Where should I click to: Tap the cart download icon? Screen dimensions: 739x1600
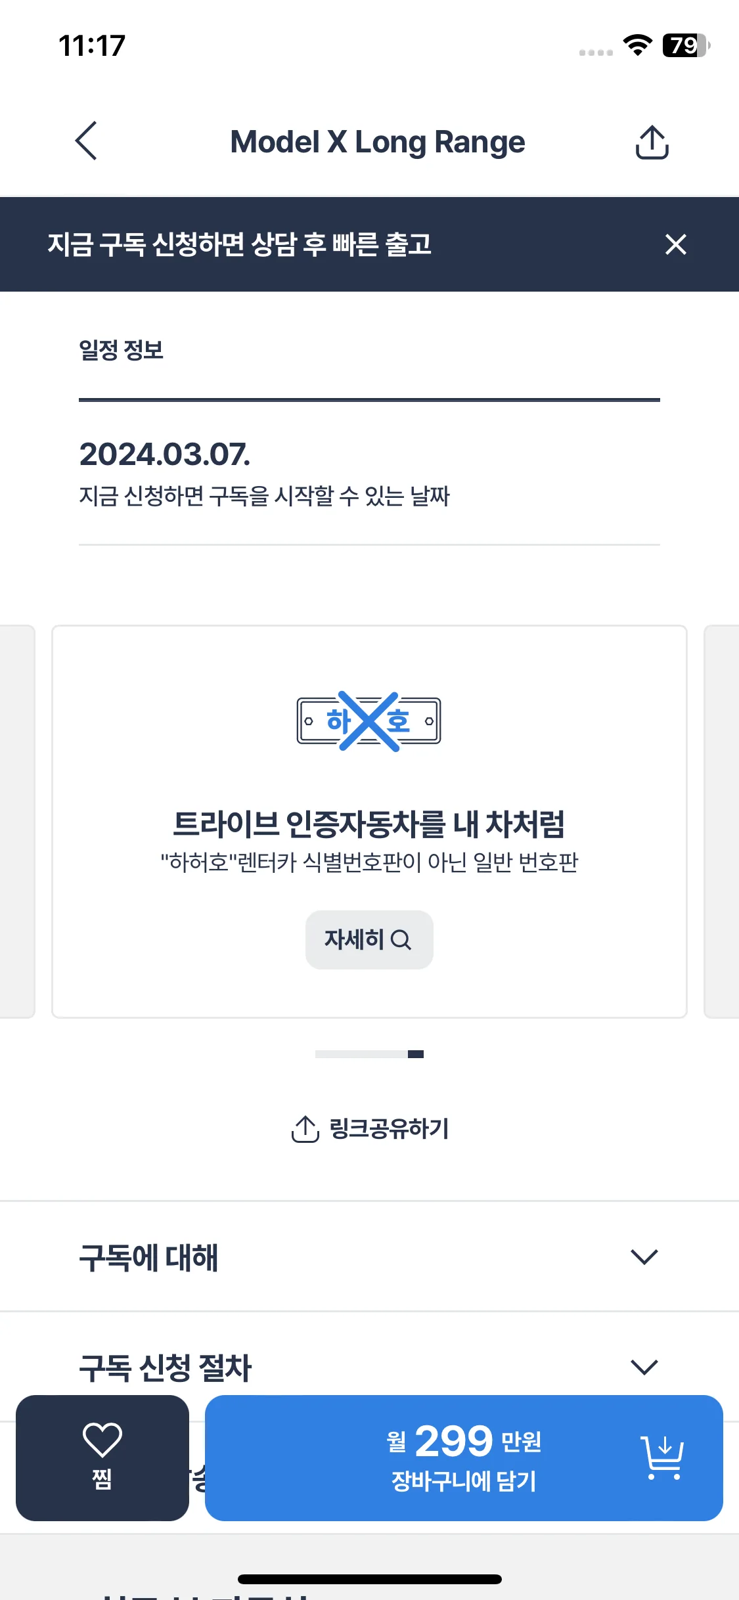click(x=662, y=1457)
